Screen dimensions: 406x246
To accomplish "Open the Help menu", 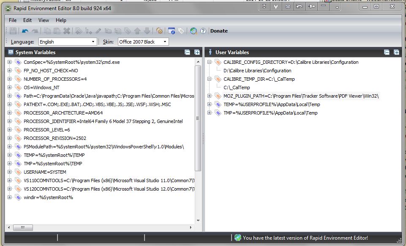I will point(61,20).
